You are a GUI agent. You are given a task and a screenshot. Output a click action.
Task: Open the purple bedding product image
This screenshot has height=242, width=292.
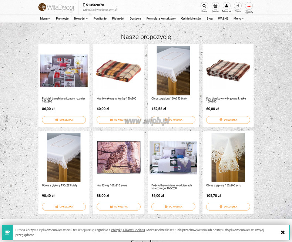tap(173, 158)
